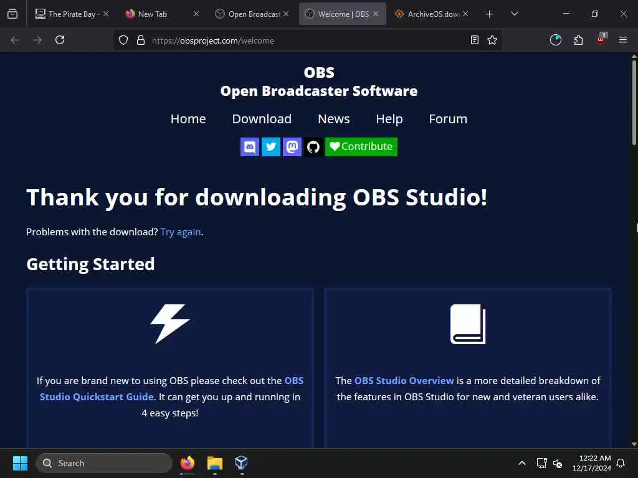
Task: Bookmark this page with the star icon
Action: click(492, 40)
